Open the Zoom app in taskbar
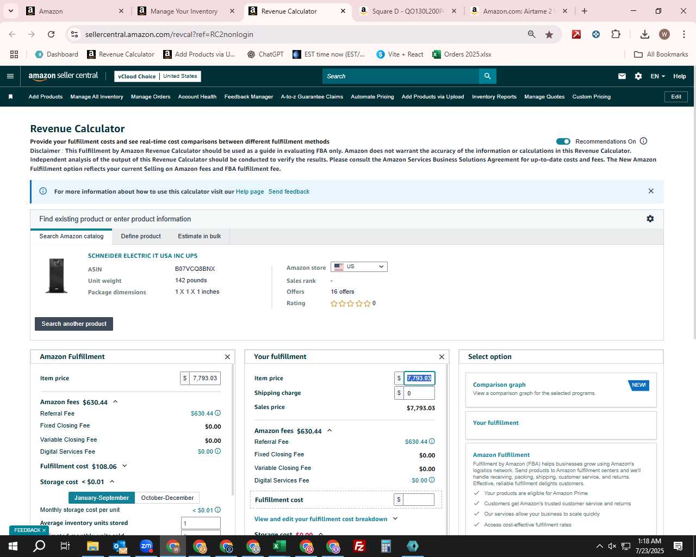 [x=146, y=546]
